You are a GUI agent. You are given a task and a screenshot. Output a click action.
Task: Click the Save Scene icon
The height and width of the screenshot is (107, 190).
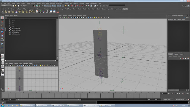[x=18, y=6]
